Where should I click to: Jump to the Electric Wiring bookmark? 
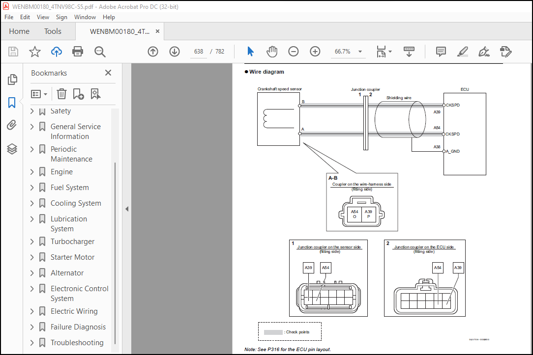pyautogui.click(x=74, y=311)
